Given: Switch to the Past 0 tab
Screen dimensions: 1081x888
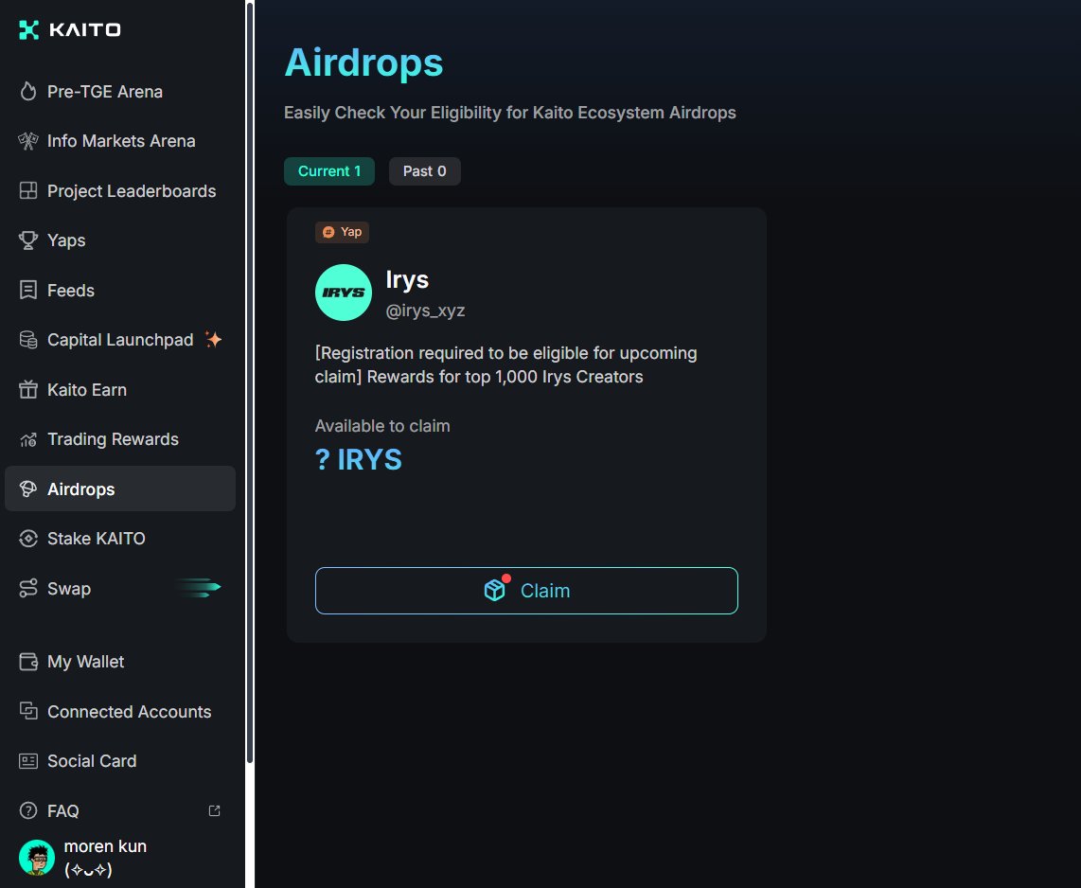Looking at the screenshot, I should (425, 171).
